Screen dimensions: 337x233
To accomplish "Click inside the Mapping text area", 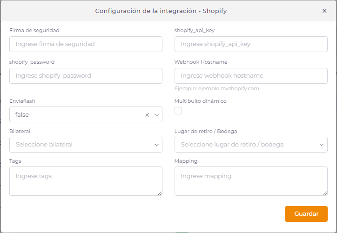I will pyautogui.click(x=251, y=181).
